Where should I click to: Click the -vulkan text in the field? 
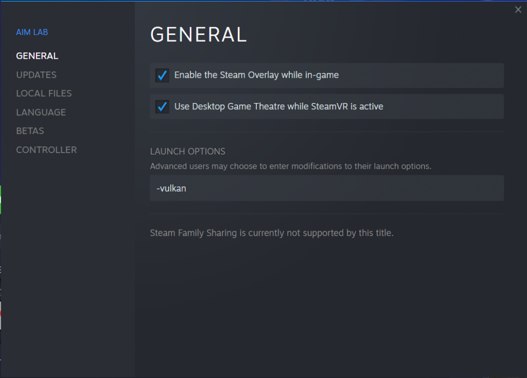(x=171, y=188)
